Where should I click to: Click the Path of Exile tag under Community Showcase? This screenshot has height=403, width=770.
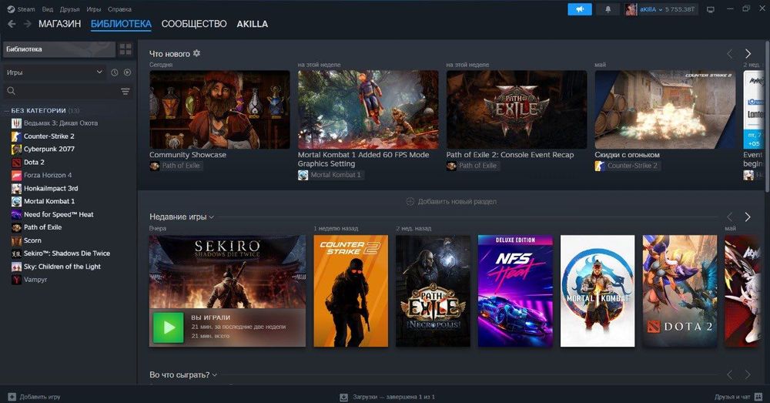click(176, 166)
